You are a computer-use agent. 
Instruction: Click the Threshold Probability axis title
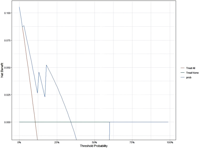(x=94, y=146)
